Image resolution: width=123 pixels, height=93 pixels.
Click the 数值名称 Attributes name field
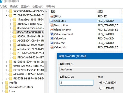[91, 70]
